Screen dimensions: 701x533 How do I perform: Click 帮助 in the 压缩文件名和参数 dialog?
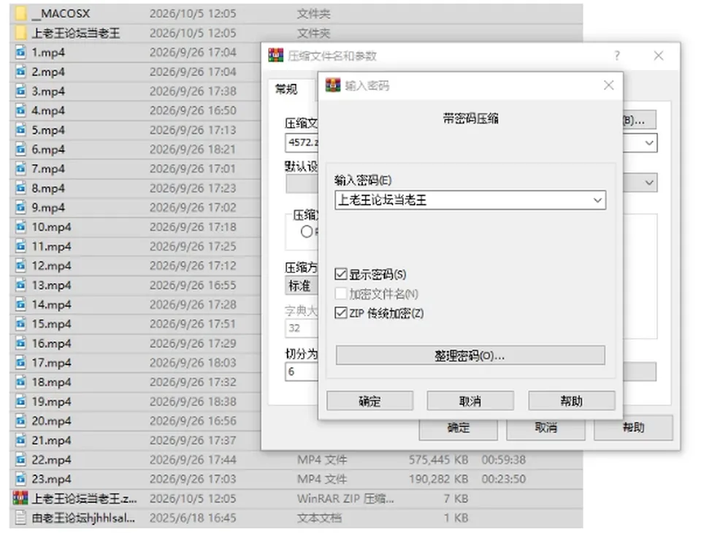click(634, 428)
